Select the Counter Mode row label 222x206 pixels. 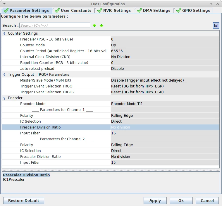pos(32,45)
